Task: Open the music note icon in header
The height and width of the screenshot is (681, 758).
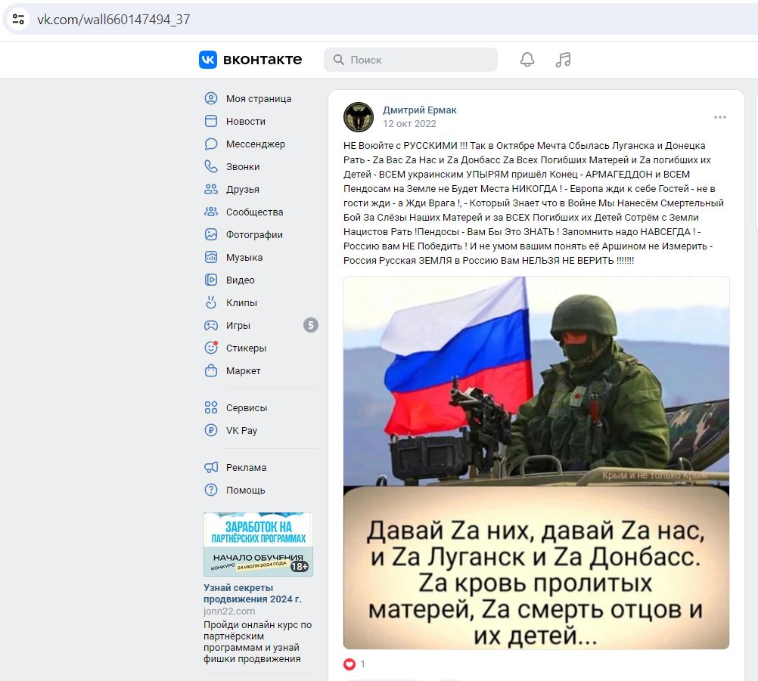Action: click(x=563, y=60)
